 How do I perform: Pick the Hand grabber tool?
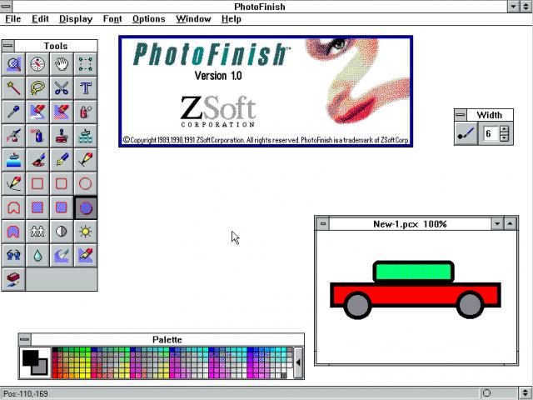coord(62,64)
